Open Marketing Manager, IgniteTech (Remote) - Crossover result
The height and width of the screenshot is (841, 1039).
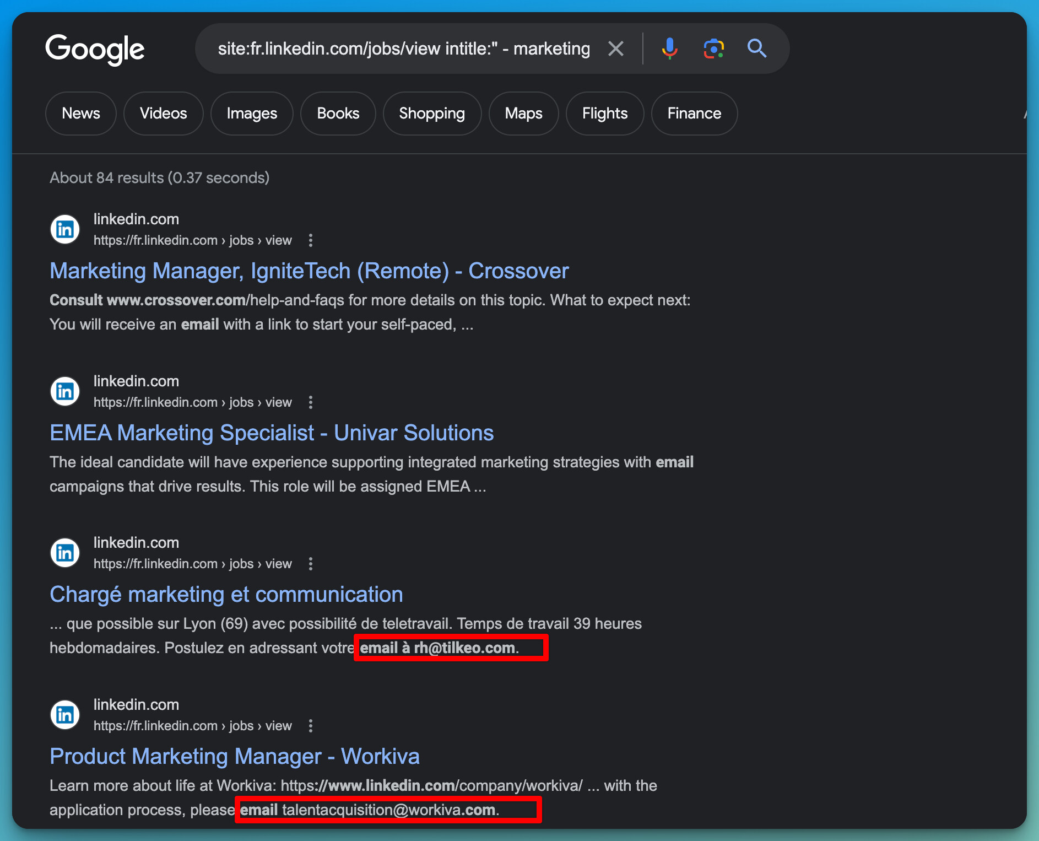(x=309, y=271)
